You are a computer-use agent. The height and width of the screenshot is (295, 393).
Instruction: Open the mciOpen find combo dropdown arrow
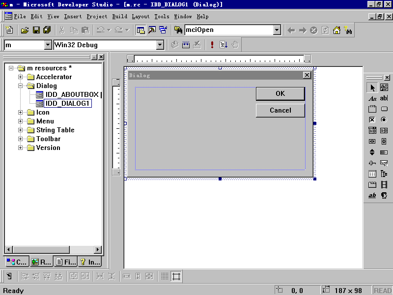point(277,30)
